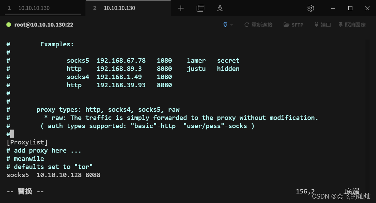
Task: Open a new session tab with the plus icon
Action: point(180,8)
